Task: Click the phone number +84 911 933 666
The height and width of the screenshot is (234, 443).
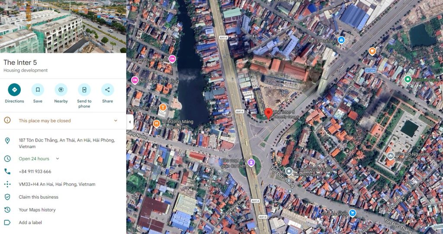Action: 35,171
